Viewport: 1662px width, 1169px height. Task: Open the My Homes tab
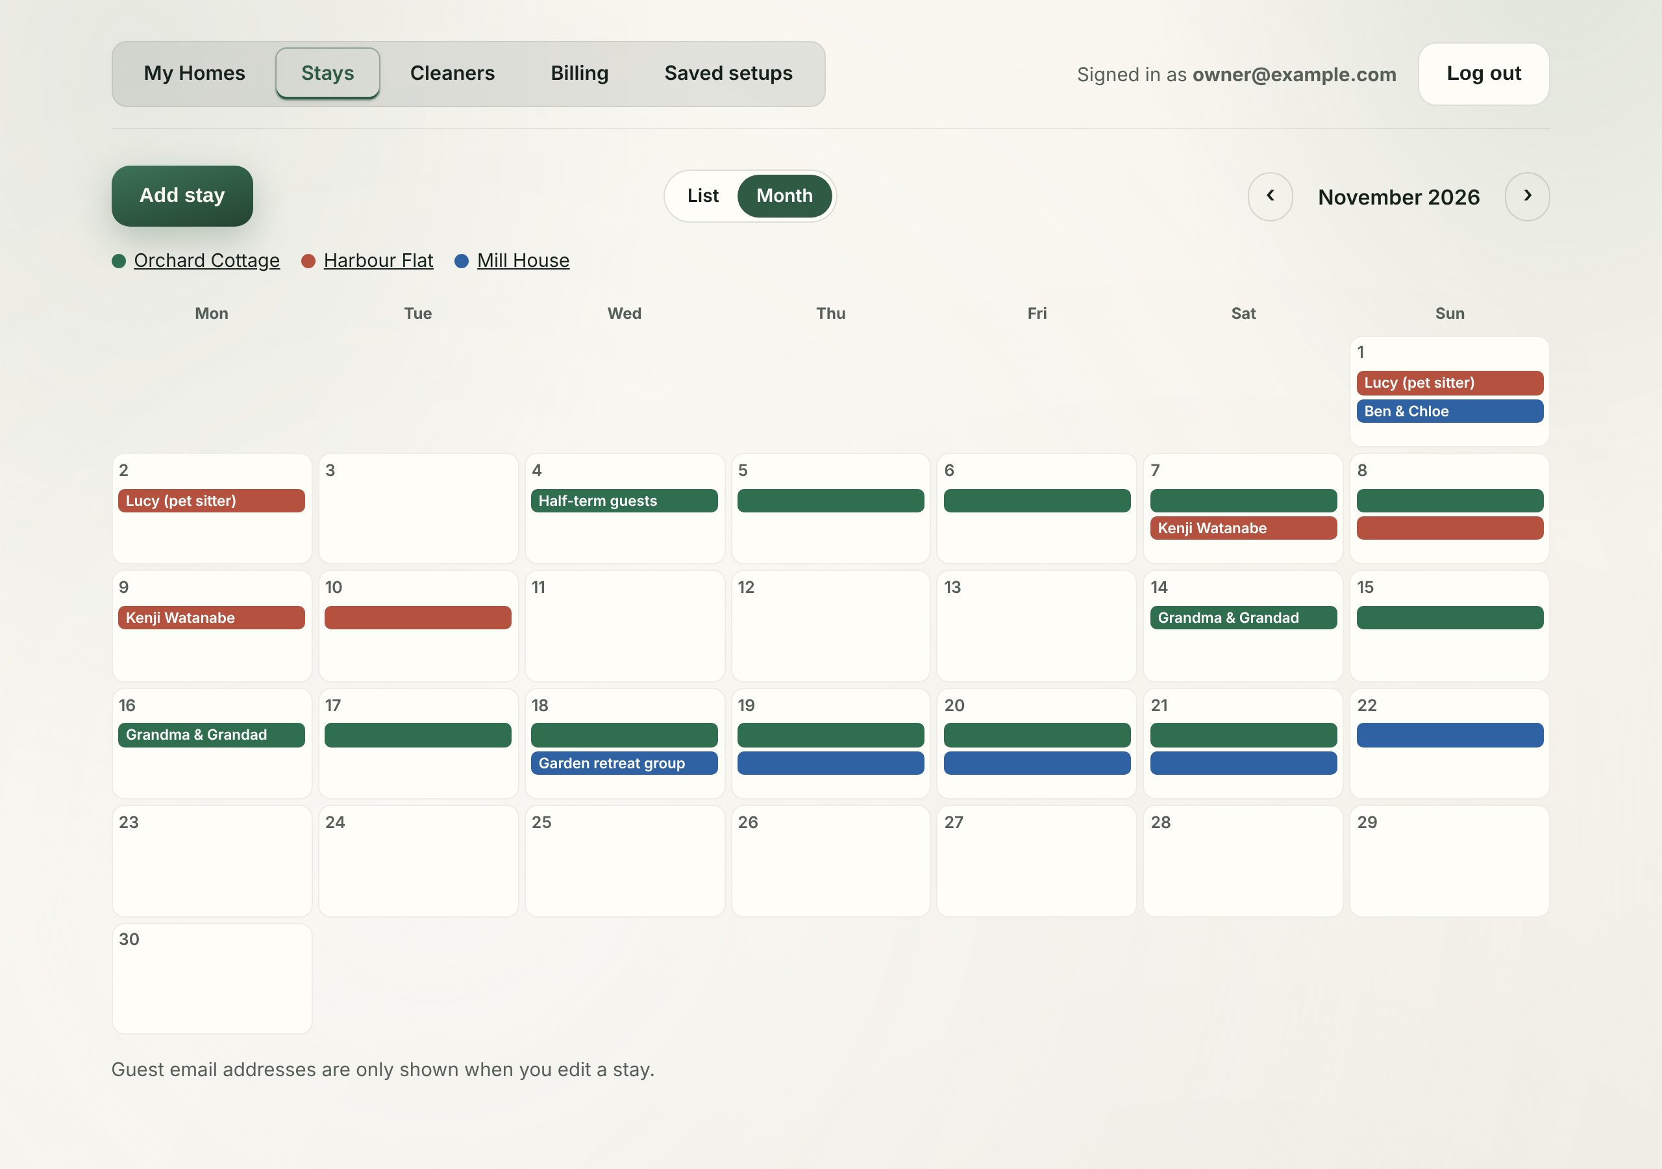click(194, 73)
